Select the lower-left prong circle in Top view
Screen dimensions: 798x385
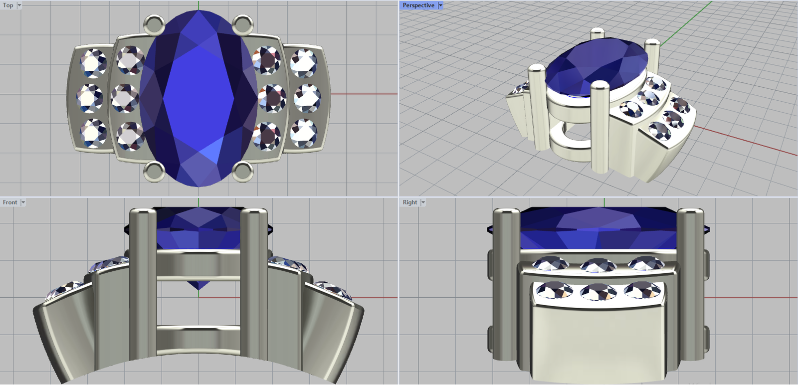pyautogui.click(x=154, y=171)
